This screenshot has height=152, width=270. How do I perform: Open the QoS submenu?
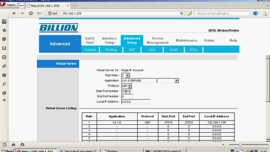tap(152, 50)
